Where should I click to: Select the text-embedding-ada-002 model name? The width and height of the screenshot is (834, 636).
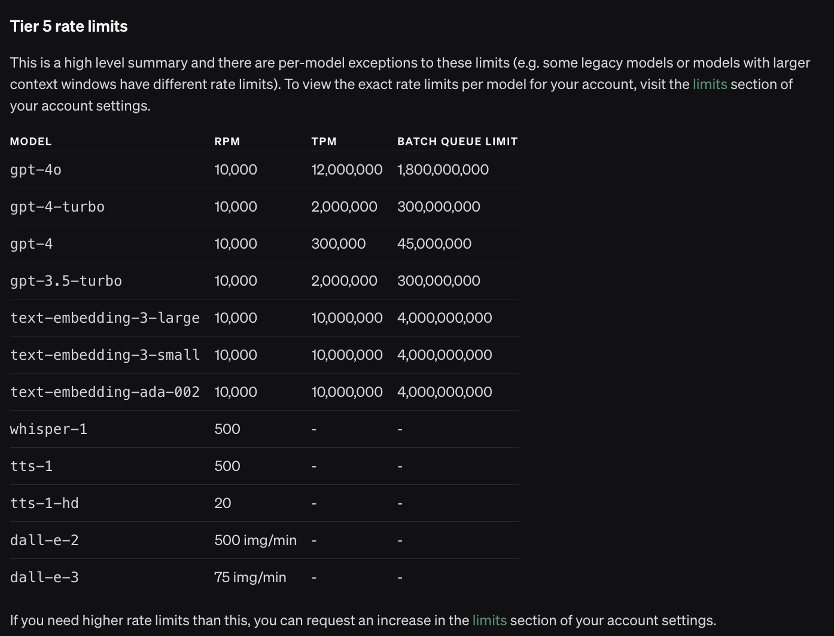(x=105, y=392)
